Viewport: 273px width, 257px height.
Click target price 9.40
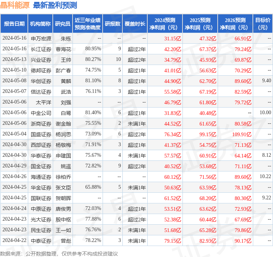[266, 80]
